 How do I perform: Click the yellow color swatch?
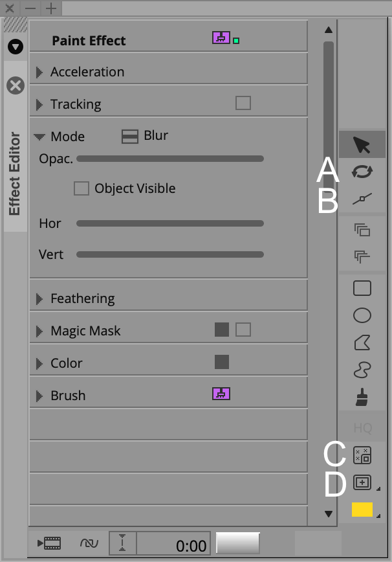click(x=362, y=510)
